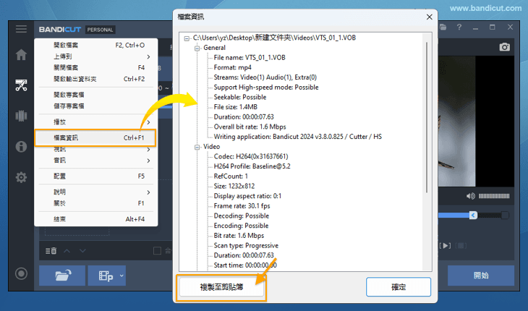The width and height of the screenshot is (528, 311).
Task: Move segment down with down arrow
Action: [x=82, y=251]
